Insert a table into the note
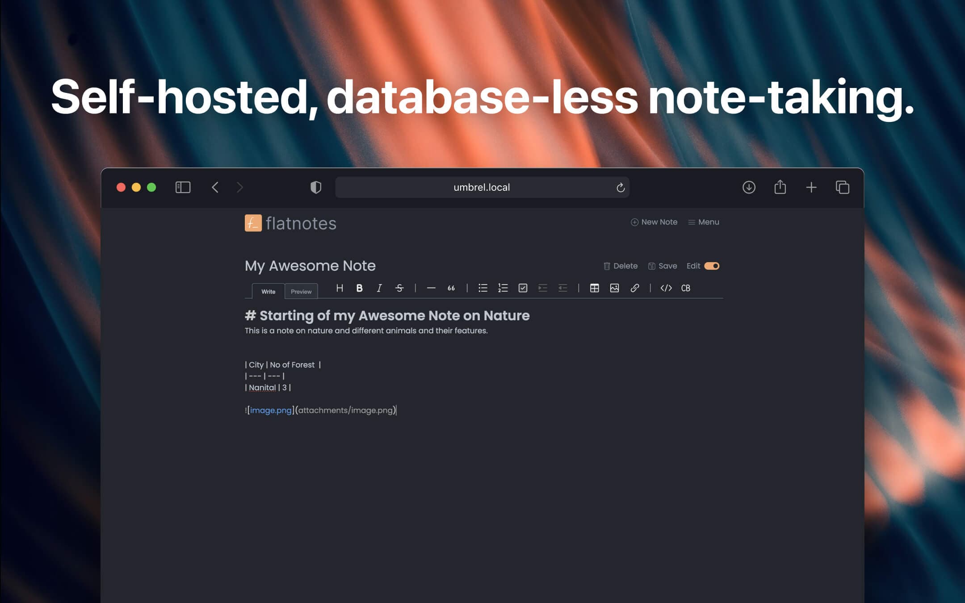965x603 pixels. click(x=596, y=288)
